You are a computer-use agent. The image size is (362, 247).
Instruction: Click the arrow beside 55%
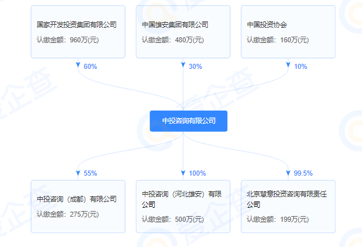pos(78,173)
